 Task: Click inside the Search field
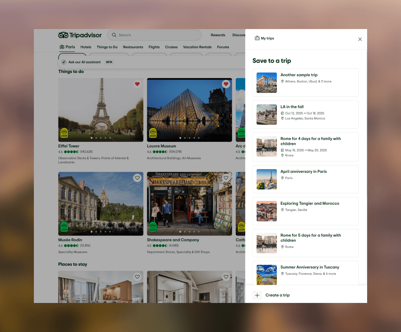[155, 35]
